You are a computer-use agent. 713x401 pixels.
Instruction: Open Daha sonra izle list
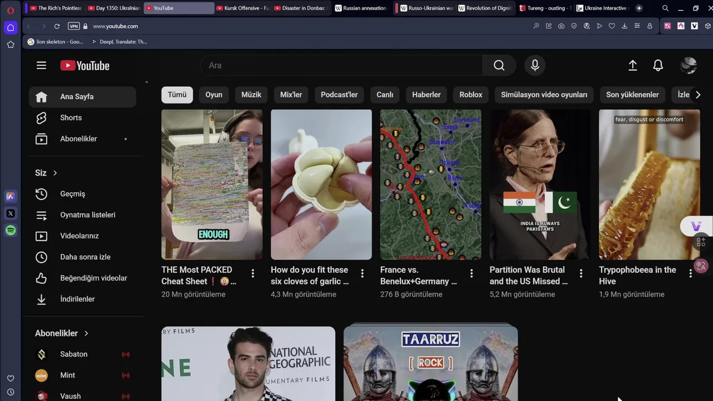coord(82,257)
